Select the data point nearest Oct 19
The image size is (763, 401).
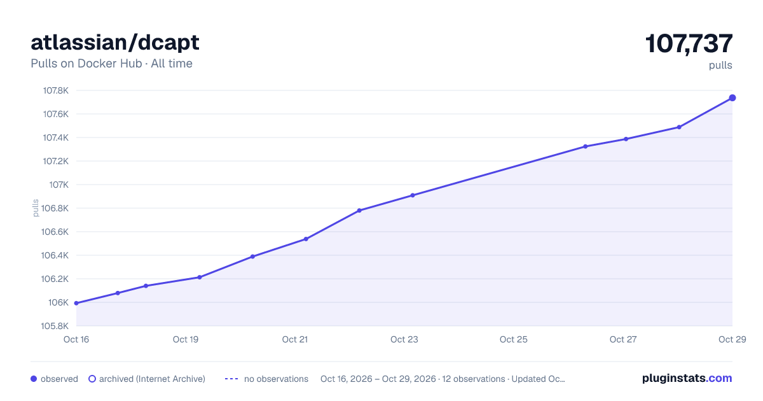pyautogui.click(x=200, y=277)
